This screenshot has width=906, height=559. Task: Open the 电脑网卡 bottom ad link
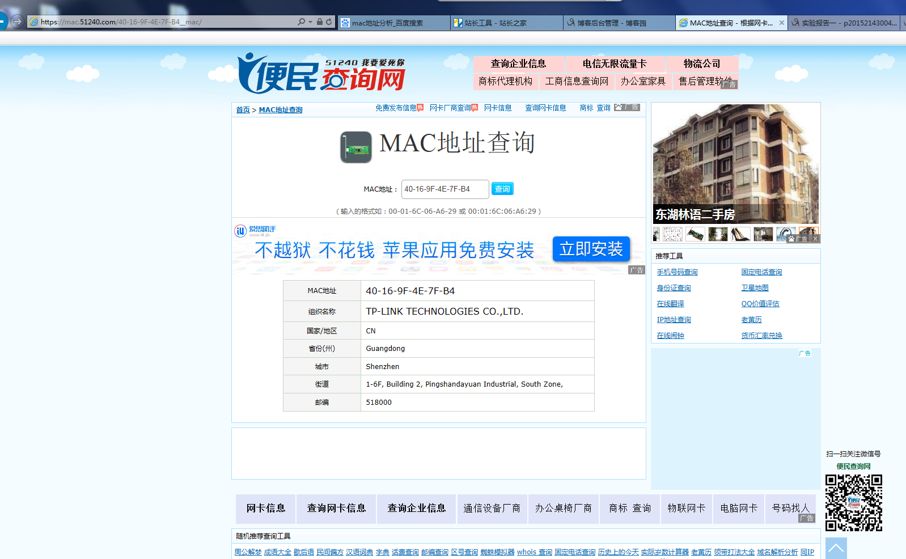click(x=738, y=509)
